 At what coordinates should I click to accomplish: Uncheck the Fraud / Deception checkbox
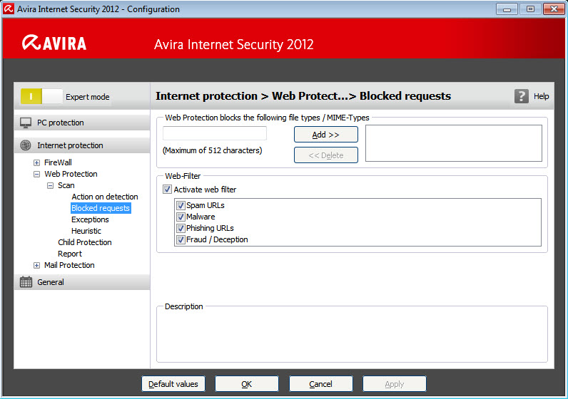(181, 239)
